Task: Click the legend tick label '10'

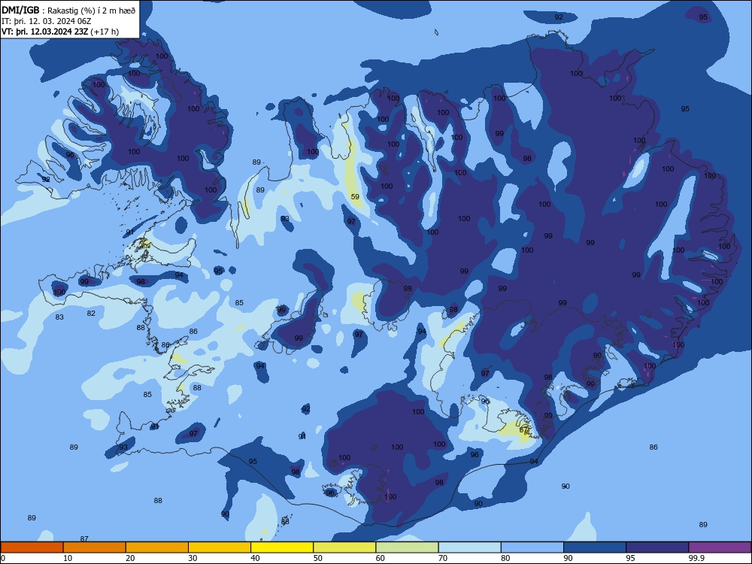Action: [x=68, y=558]
